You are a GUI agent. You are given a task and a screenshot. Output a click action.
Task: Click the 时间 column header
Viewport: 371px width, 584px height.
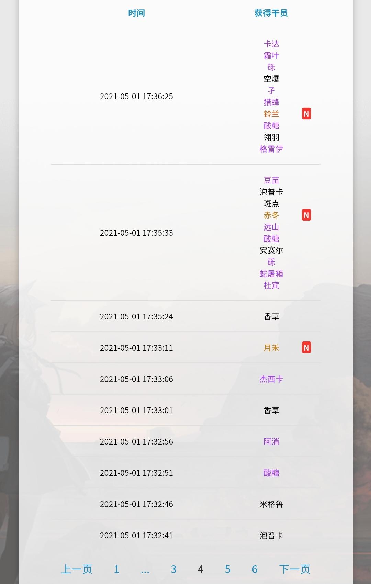tap(136, 13)
